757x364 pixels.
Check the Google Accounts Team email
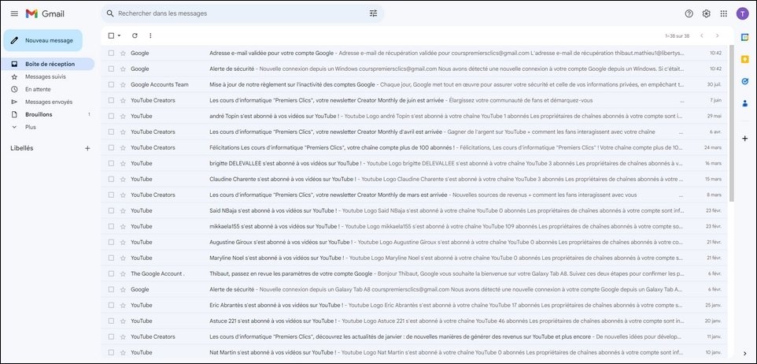[x=111, y=84]
